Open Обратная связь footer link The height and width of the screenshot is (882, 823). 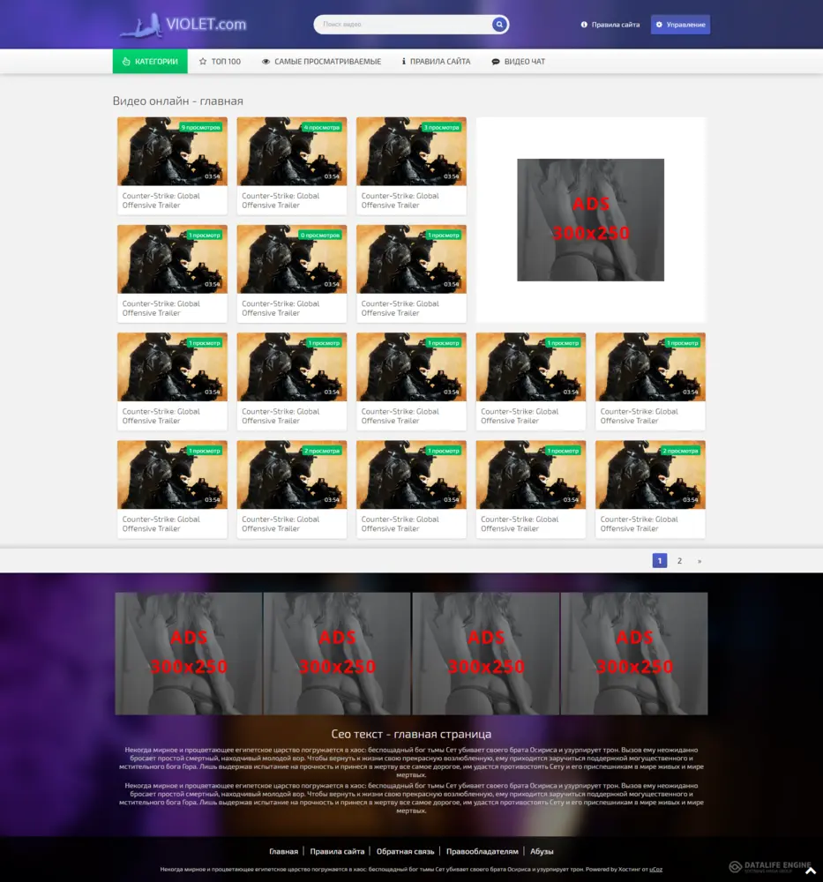point(405,852)
